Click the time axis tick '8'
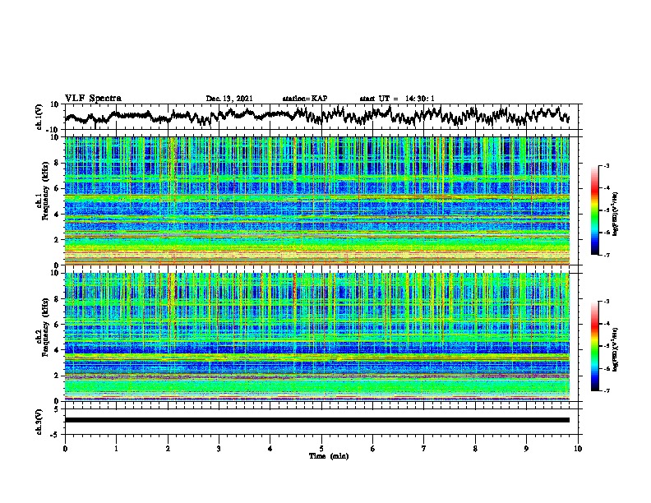 pos(475,449)
